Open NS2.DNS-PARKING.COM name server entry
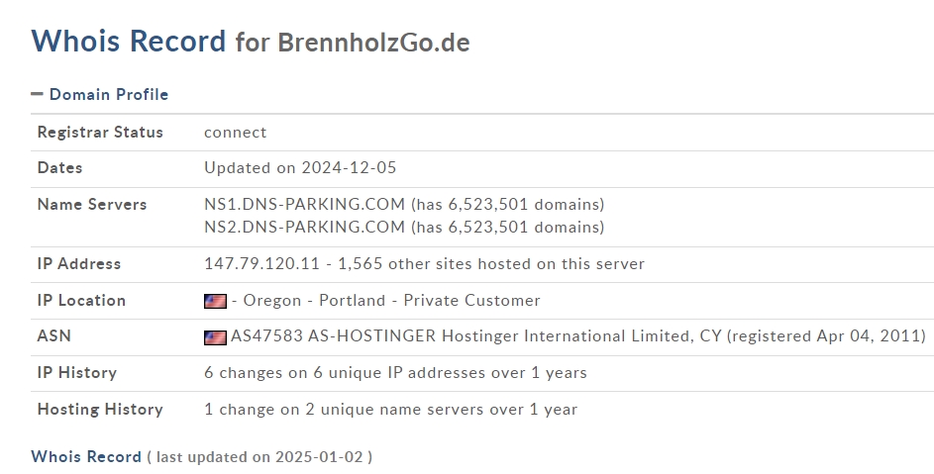Image resolution: width=934 pixels, height=474 pixels. pyautogui.click(x=304, y=227)
